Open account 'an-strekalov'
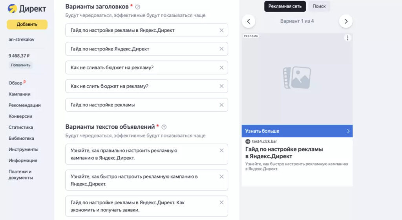The height and width of the screenshot is (220, 402). (21, 40)
